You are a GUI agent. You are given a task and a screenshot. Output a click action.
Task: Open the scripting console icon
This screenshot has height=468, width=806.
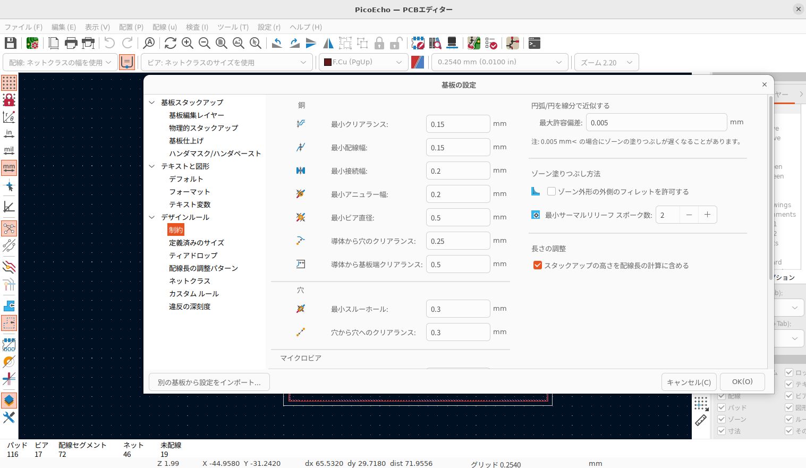coord(534,43)
